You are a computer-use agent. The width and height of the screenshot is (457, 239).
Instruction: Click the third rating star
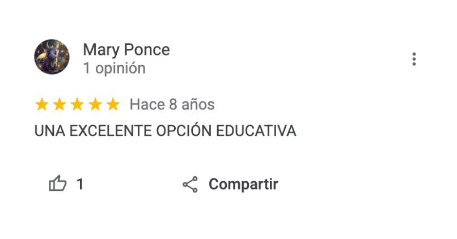(77, 105)
